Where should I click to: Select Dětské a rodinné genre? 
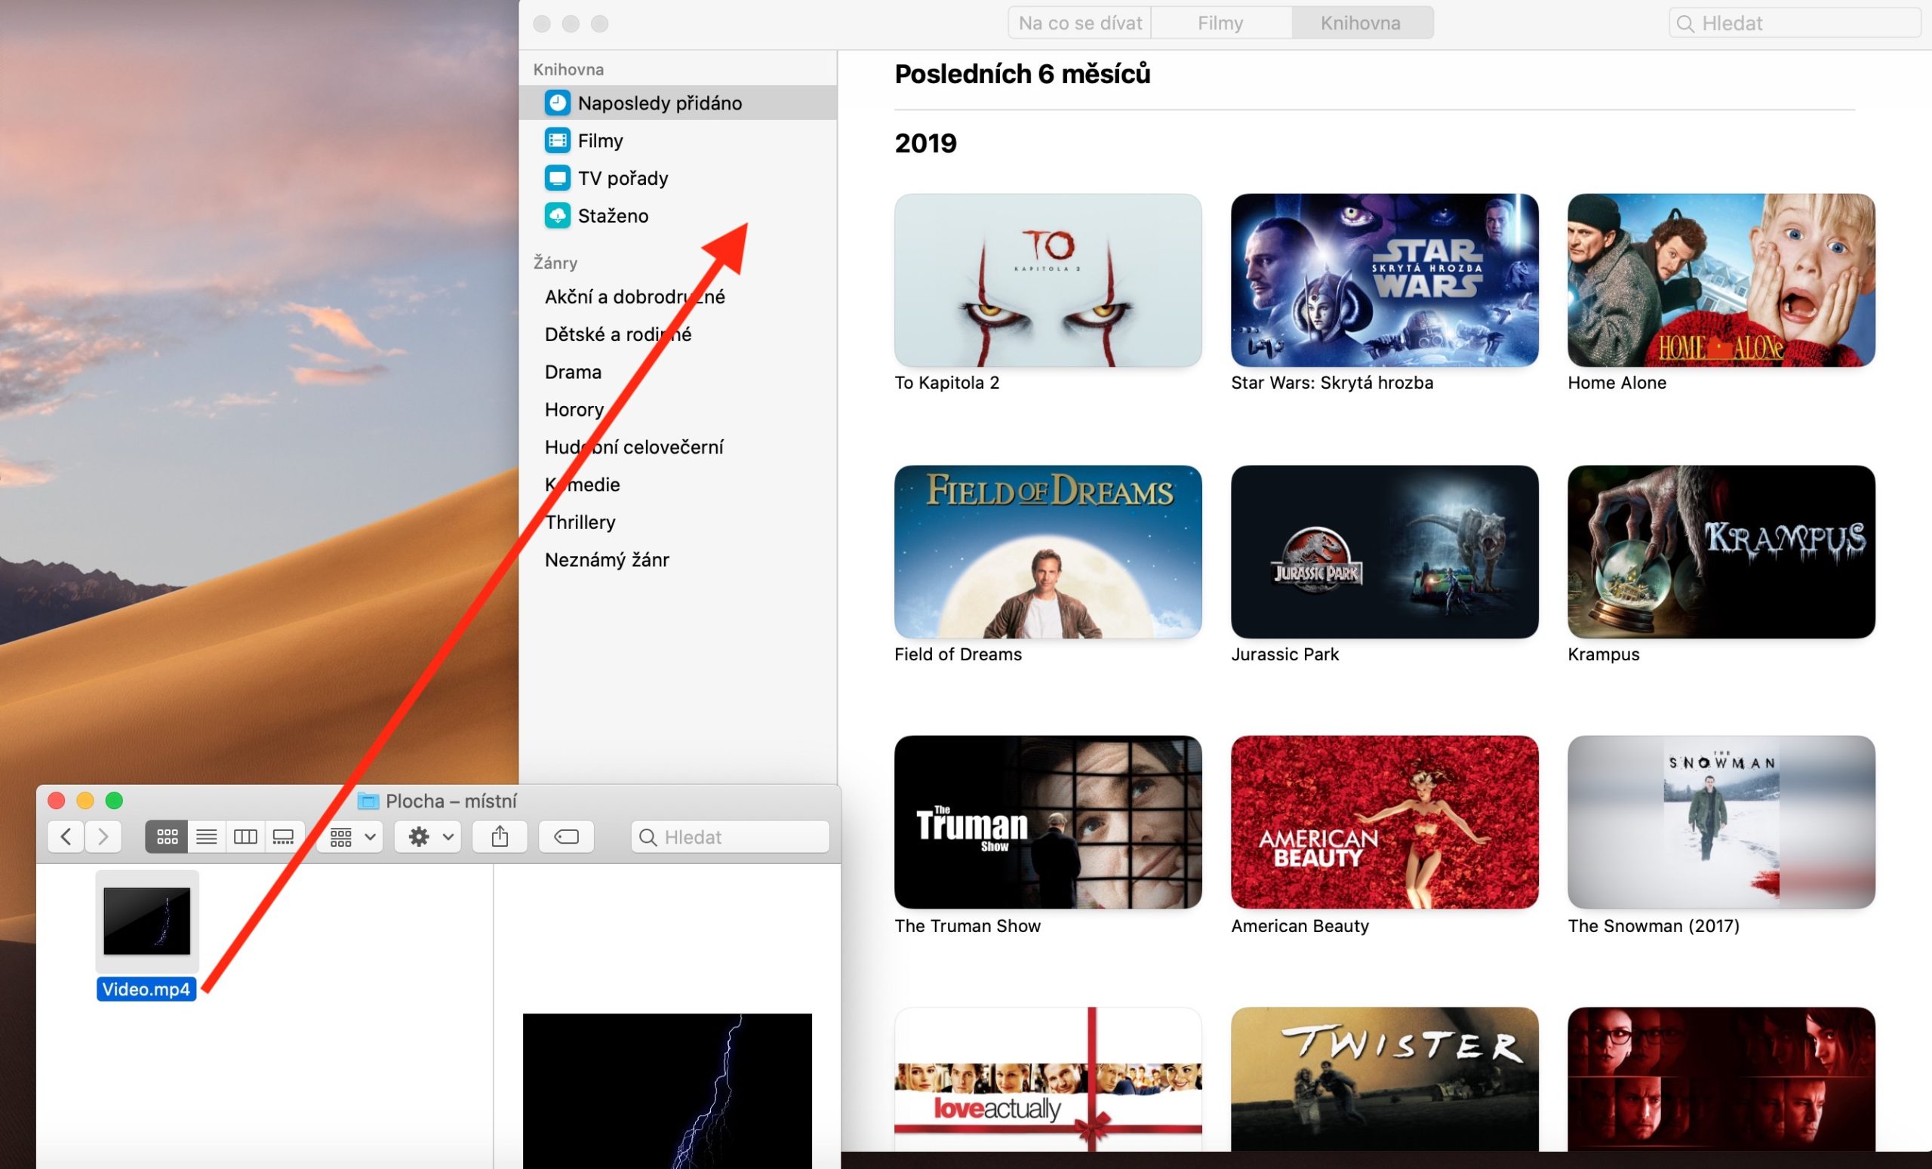click(618, 334)
